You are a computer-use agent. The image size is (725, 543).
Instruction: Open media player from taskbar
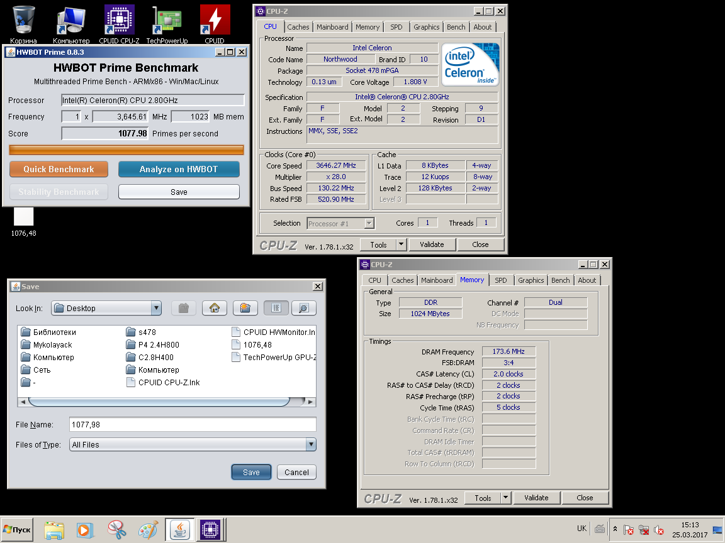pyautogui.click(x=85, y=530)
